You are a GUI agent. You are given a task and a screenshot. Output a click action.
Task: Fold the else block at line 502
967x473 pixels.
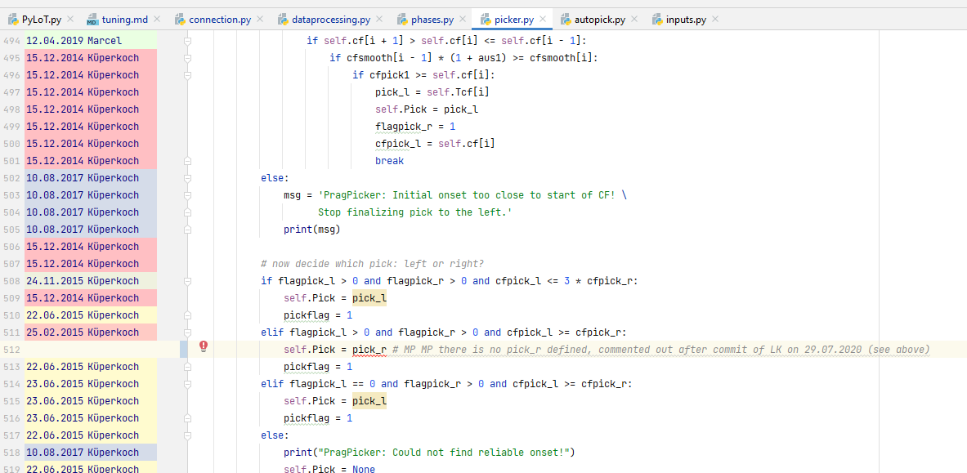[187, 178]
